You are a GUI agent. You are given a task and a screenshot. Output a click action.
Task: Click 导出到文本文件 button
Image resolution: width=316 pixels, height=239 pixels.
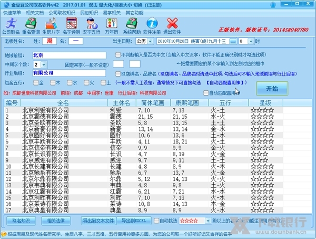(x=98, y=221)
